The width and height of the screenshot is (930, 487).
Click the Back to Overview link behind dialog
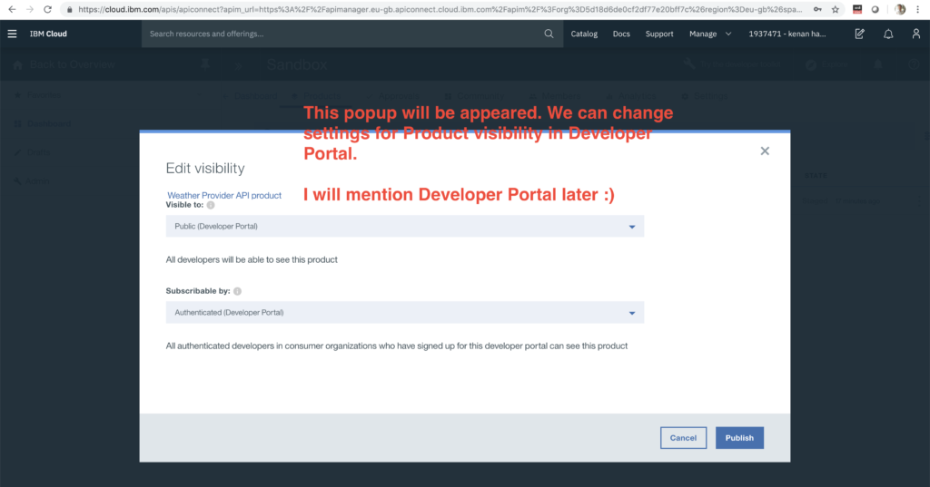72,64
